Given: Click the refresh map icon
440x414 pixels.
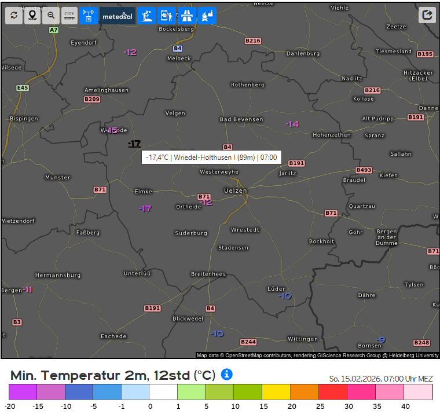Looking at the screenshot, I should coord(14,16).
